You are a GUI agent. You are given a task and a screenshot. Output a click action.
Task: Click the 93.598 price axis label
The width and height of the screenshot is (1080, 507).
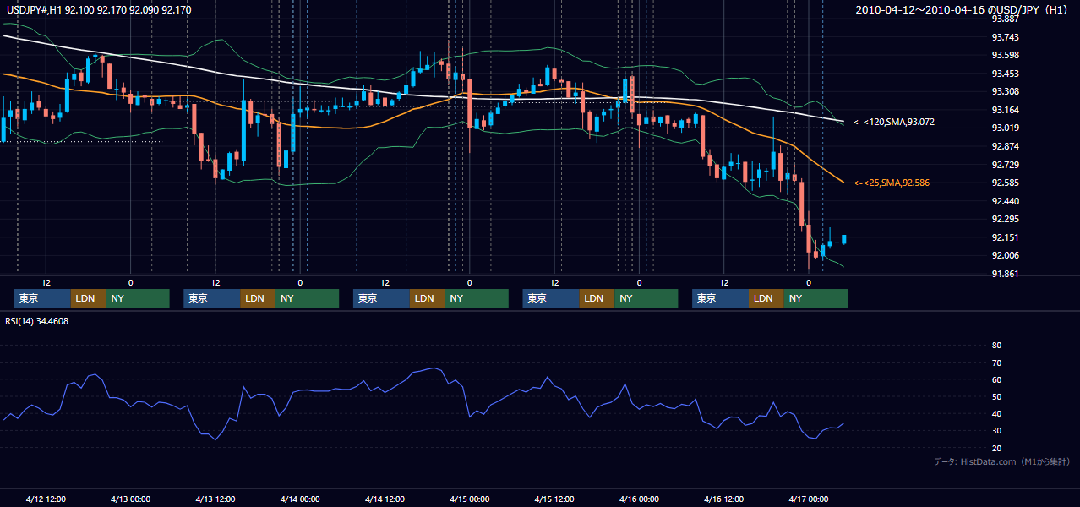(1005, 56)
